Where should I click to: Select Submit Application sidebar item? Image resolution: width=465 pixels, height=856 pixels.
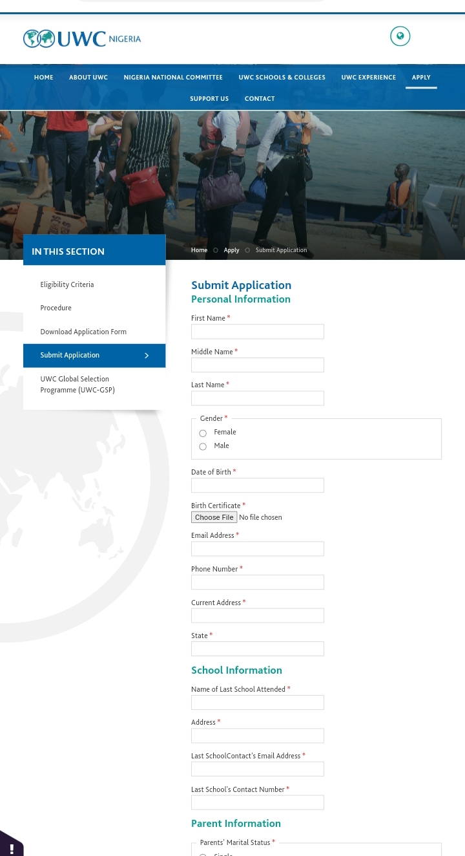point(94,356)
